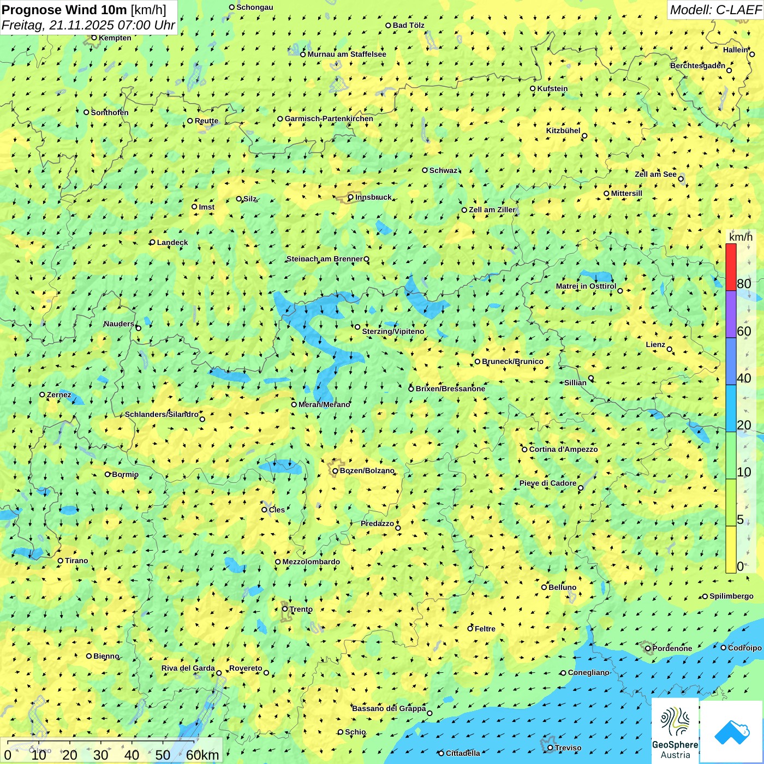
Task: Click the 'Bassano del Grappa' label
Action: 389,708
